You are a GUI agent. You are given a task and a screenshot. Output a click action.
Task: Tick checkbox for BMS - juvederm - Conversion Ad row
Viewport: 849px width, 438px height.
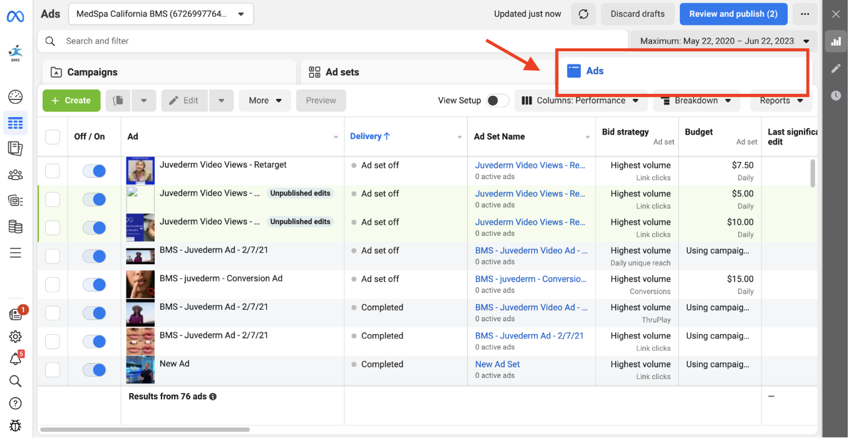tap(53, 285)
